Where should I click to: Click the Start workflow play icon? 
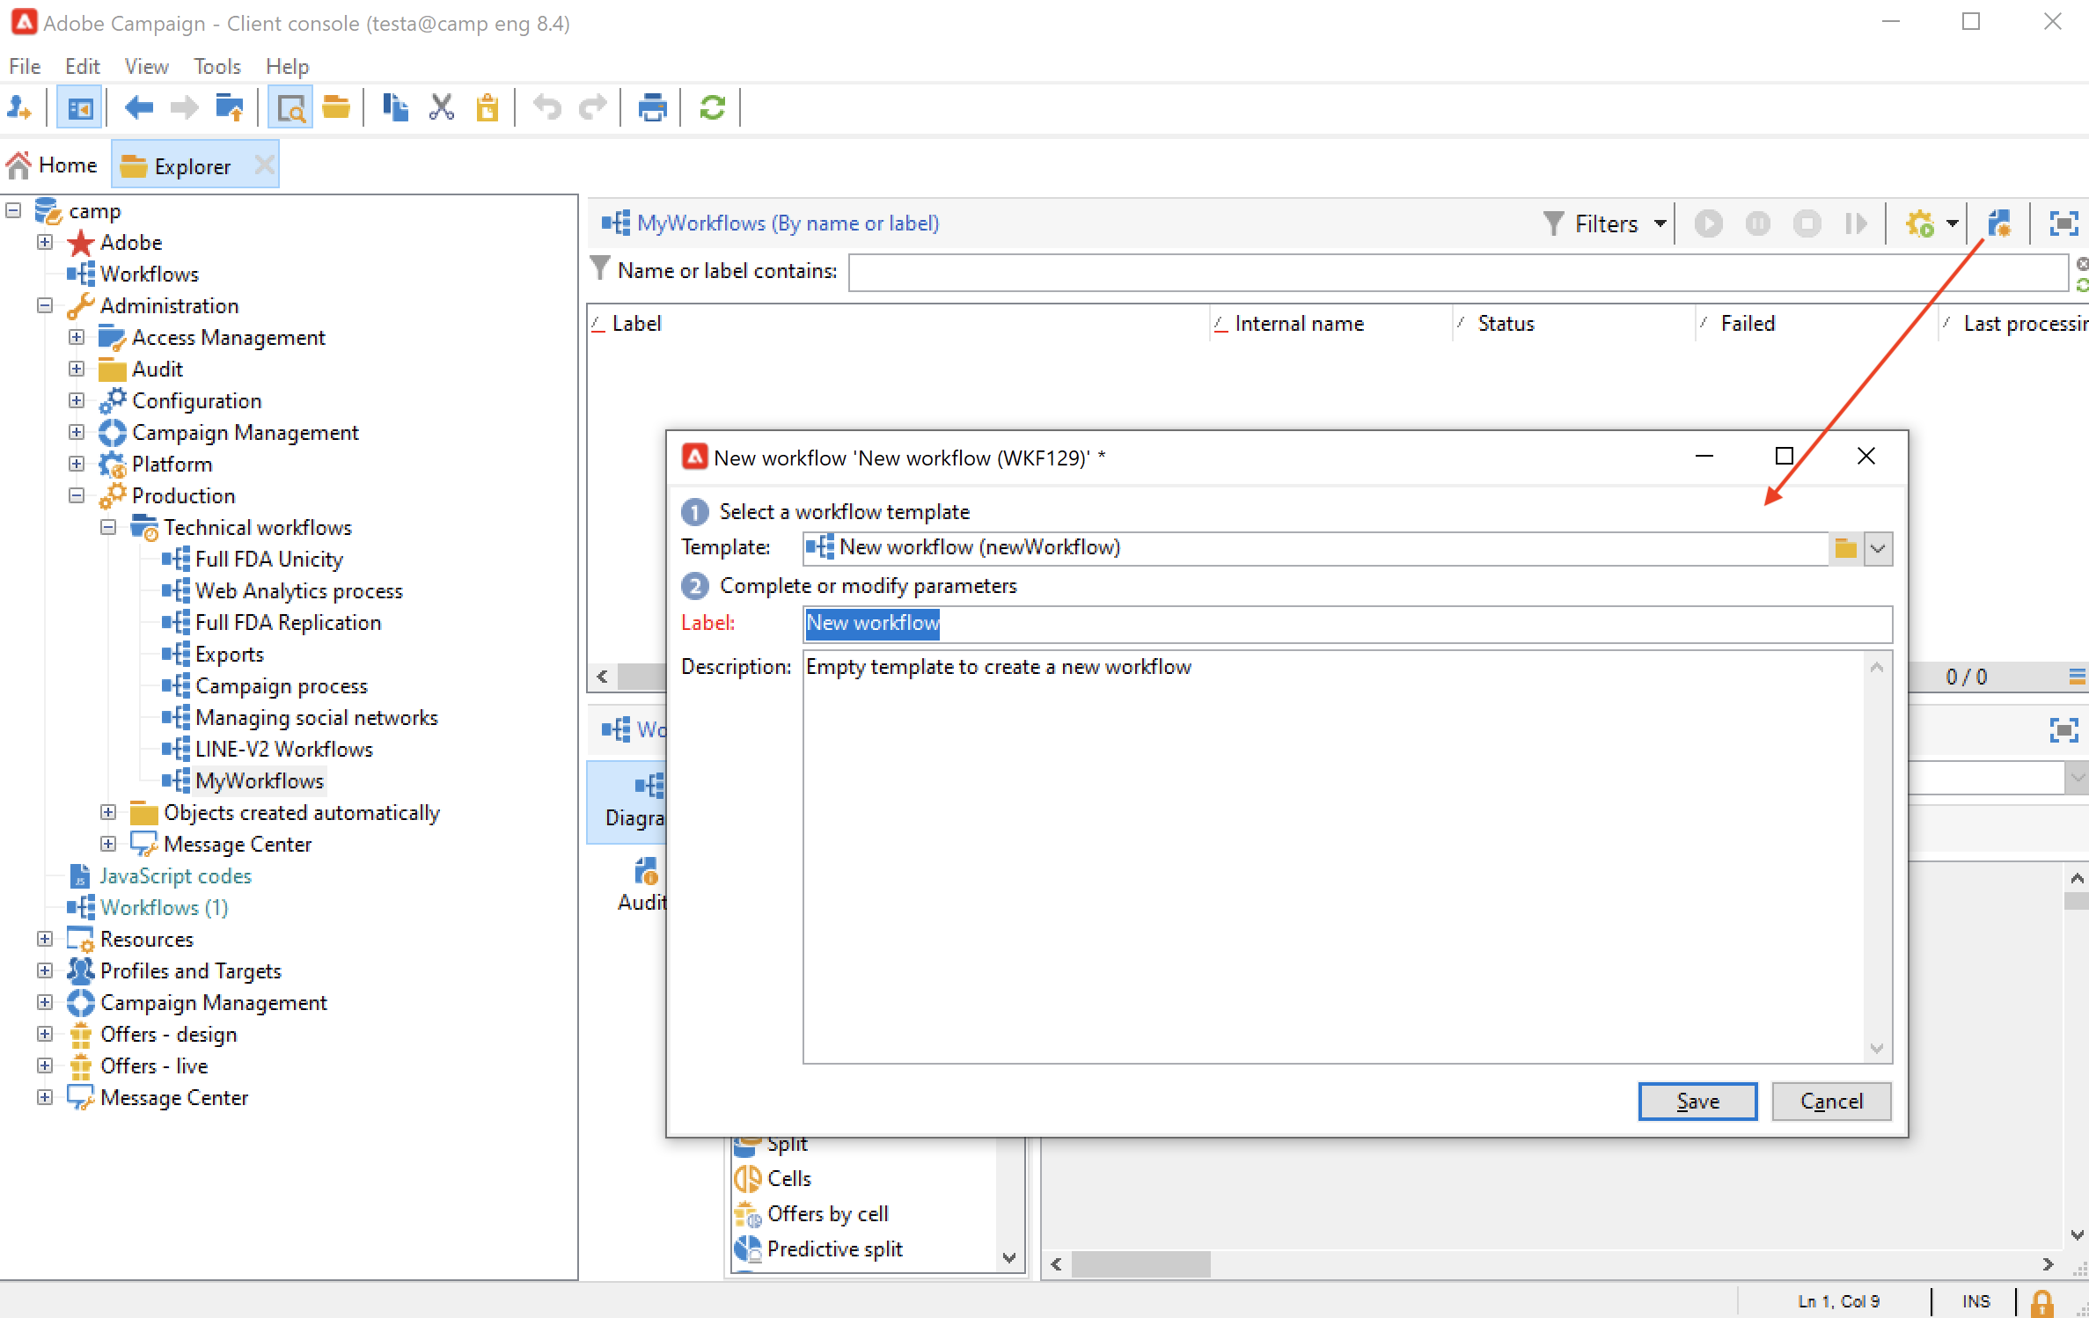tap(1708, 223)
